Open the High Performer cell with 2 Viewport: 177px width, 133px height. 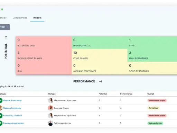pos(152,55)
